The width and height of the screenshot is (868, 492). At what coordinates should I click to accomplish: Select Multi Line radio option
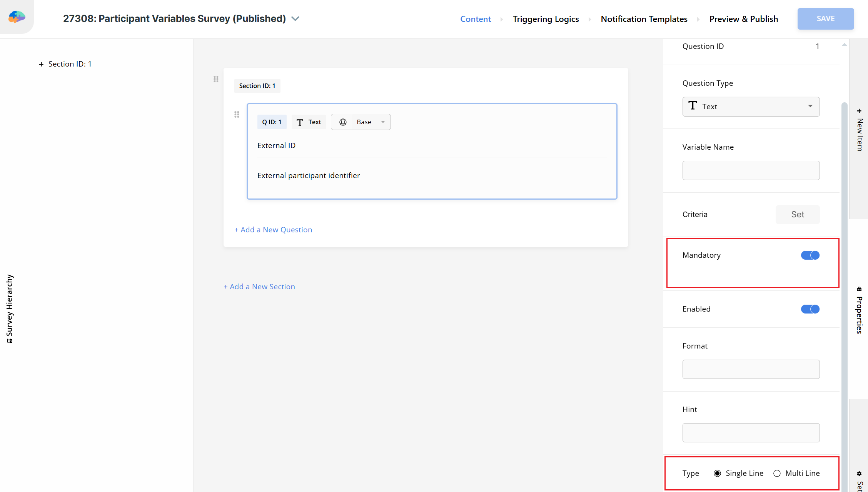(777, 473)
